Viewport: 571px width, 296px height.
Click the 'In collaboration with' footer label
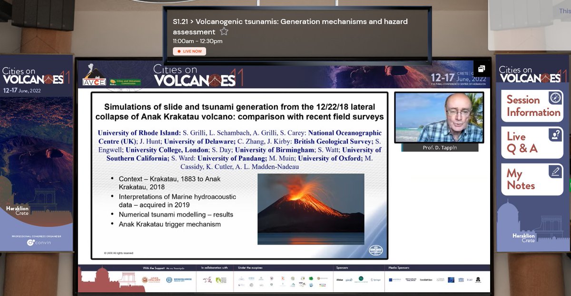[215, 268]
